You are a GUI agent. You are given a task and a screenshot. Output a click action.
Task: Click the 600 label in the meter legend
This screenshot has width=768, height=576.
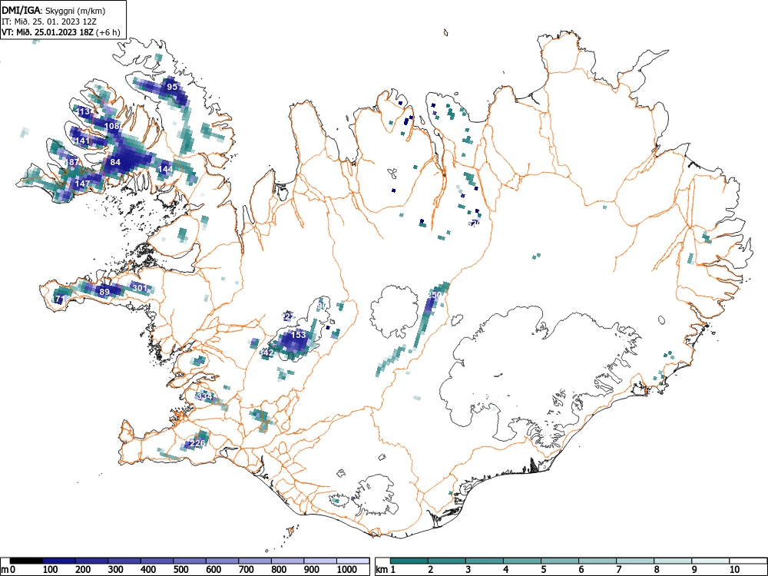[x=214, y=570]
